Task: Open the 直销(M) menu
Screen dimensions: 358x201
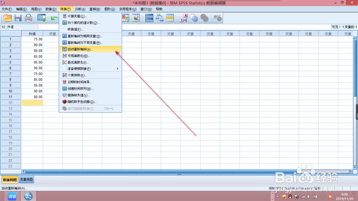Action: 95,9
